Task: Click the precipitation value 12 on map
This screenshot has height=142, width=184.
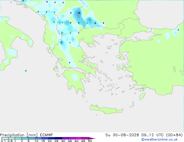Action: [x=79, y=13]
